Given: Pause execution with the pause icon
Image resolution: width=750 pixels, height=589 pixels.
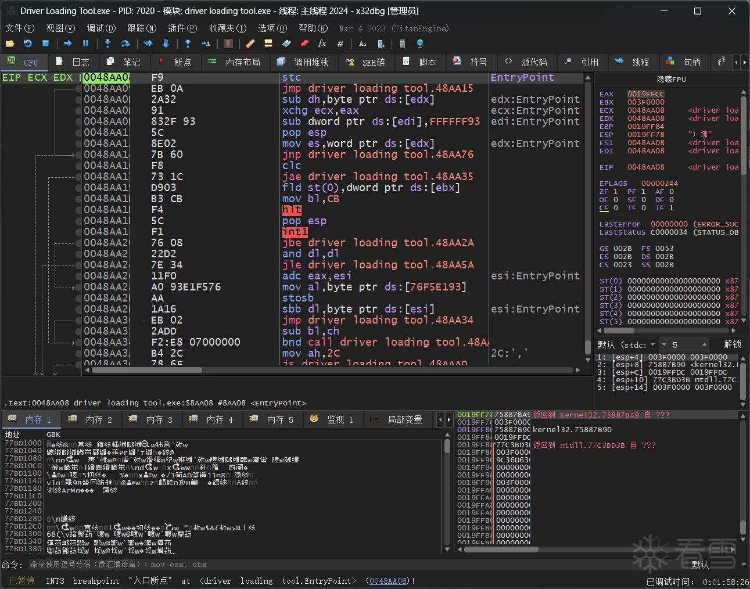Looking at the screenshot, I should click(x=85, y=44).
